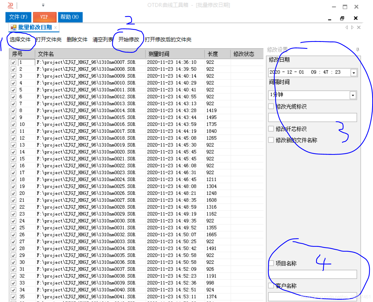Select file row 1310nm0008.SOR
The width and height of the screenshot is (373, 302).
pos(136,69)
